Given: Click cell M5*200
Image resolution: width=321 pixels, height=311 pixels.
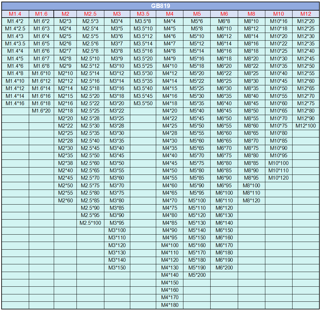Looking at the screenshot, I should pyautogui.click(x=197, y=275).
